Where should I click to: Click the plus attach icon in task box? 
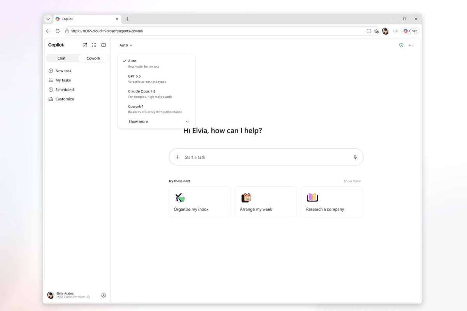point(177,157)
